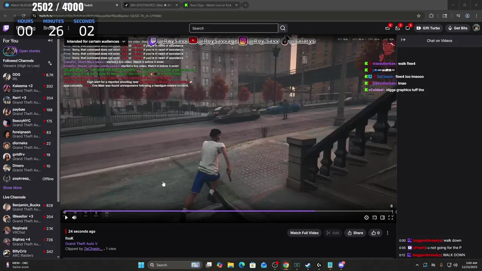The image size is (482, 271).
Task: Bookmark this page with the star
Action: 419,16
